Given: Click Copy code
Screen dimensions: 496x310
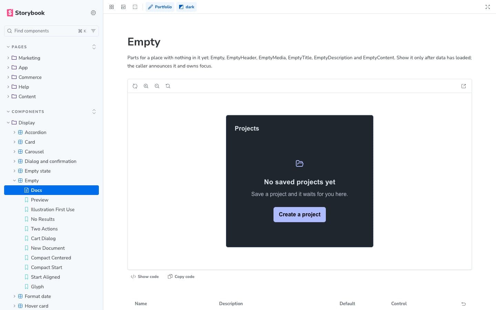Looking at the screenshot, I should click(181, 277).
